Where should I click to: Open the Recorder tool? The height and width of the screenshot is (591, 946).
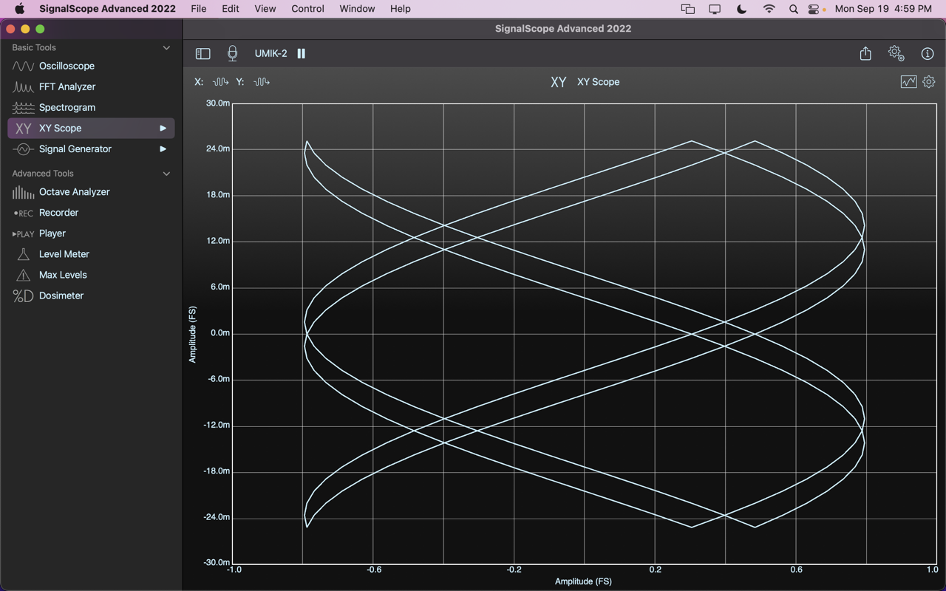[91, 212]
